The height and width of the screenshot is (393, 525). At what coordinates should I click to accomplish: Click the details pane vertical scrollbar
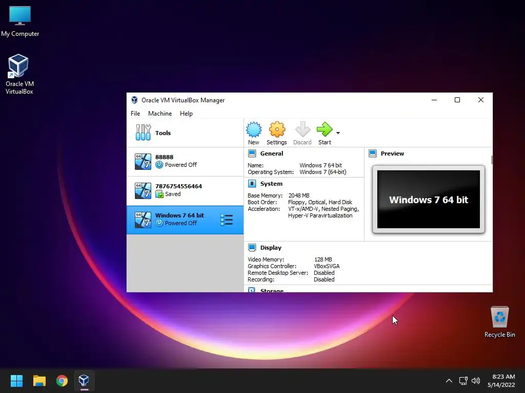click(x=492, y=160)
